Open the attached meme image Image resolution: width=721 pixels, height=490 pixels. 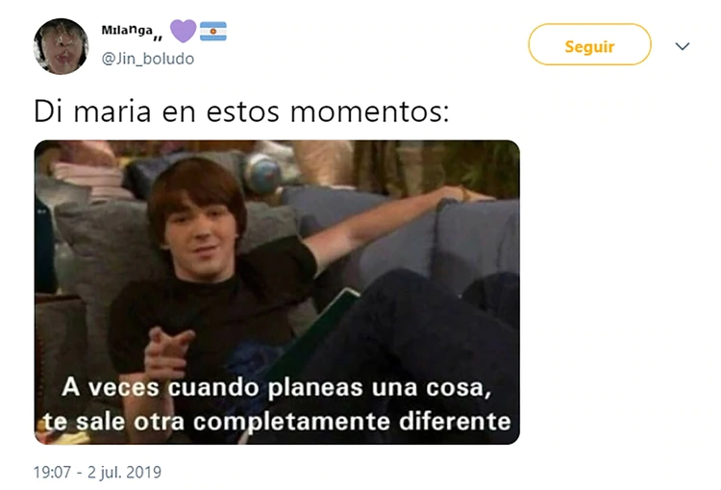click(277, 292)
